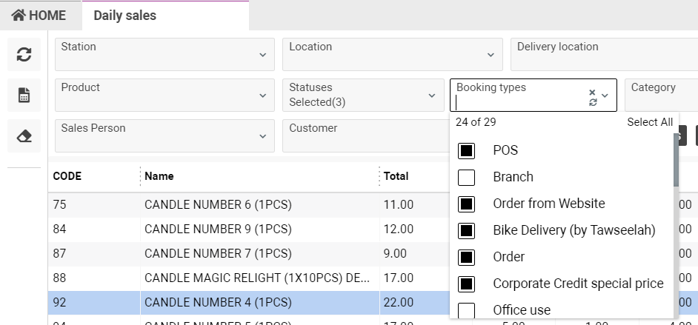Click the calculator report icon in sidebar
Screen dimensions: 698x325
(x=24, y=96)
